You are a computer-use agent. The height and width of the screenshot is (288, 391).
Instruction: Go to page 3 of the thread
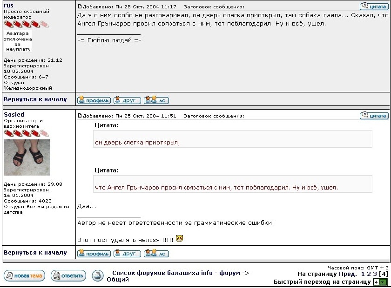pyautogui.click(x=375, y=274)
